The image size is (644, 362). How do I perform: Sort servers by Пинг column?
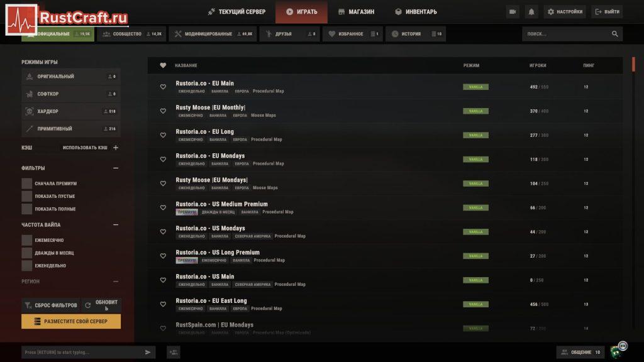coord(589,65)
